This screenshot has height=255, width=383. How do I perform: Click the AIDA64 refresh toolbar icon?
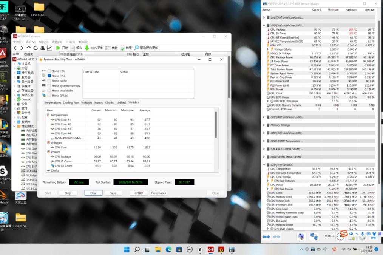coord(35,48)
